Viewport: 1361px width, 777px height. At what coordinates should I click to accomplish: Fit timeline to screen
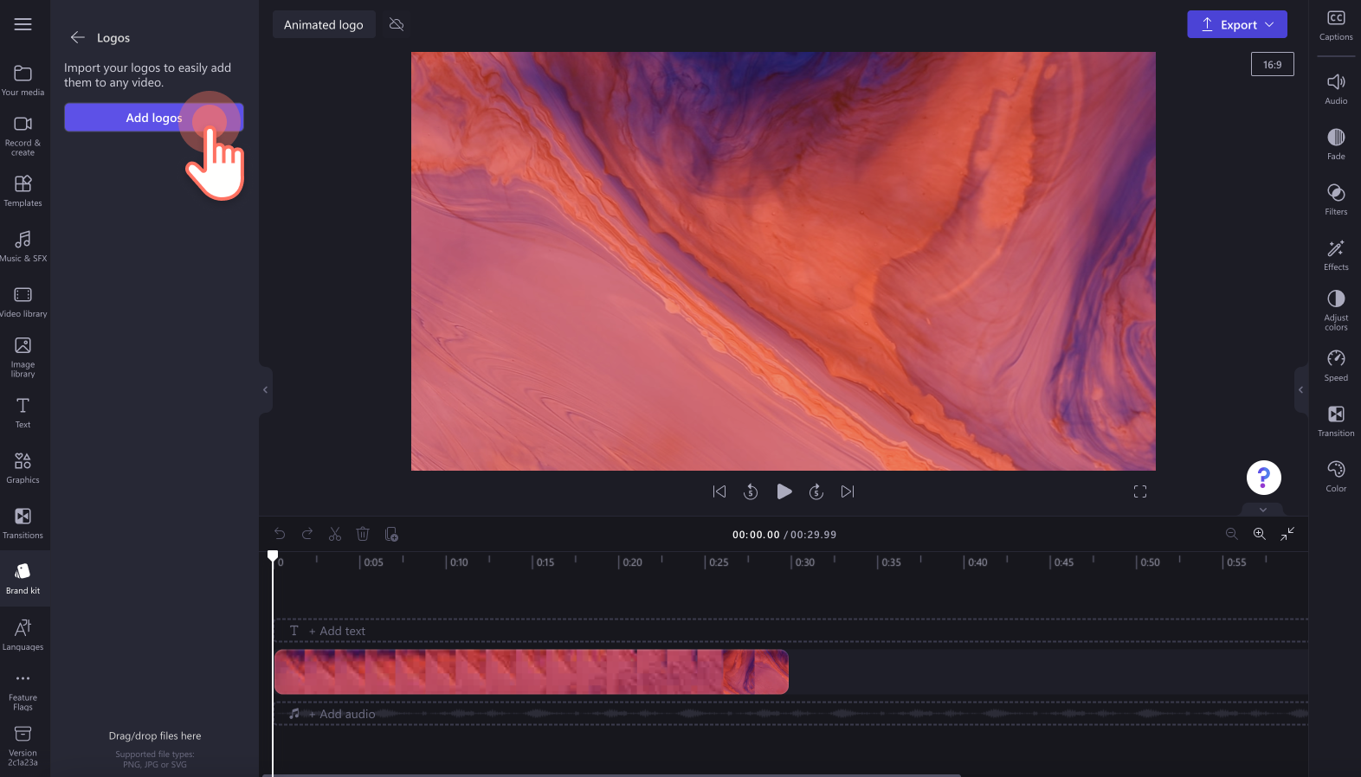point(1287,534)
